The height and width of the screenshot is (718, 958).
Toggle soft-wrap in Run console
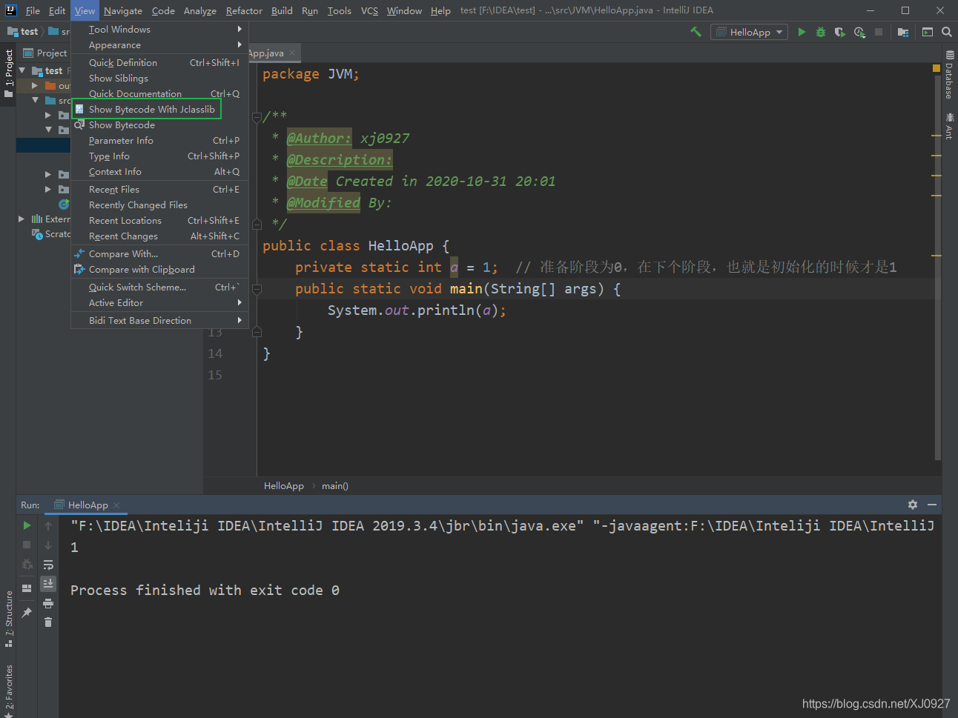click(x=48, y=565)
